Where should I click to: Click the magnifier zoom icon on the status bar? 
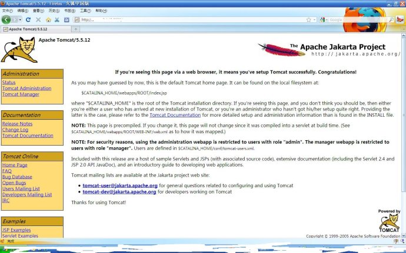pos(402,241)
